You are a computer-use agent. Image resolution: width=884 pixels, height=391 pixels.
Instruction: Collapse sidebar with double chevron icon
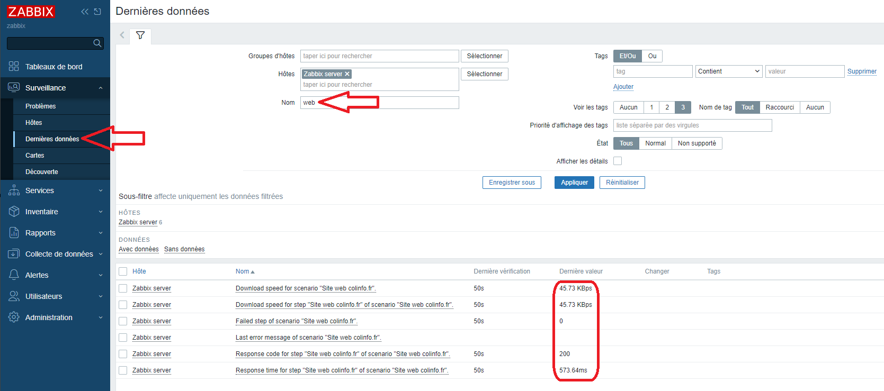[85, 12]
